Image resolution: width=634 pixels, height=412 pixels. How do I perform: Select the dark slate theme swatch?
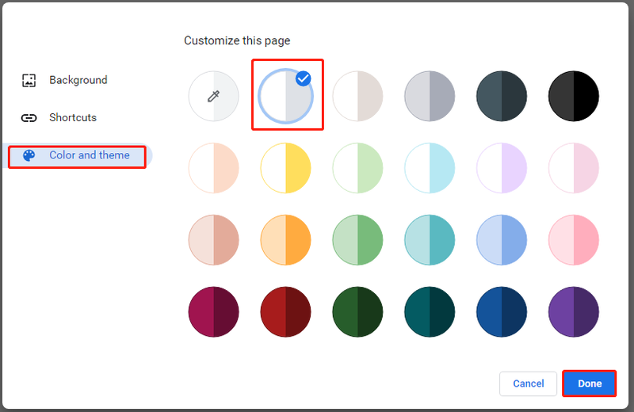(x=502, y=96)
